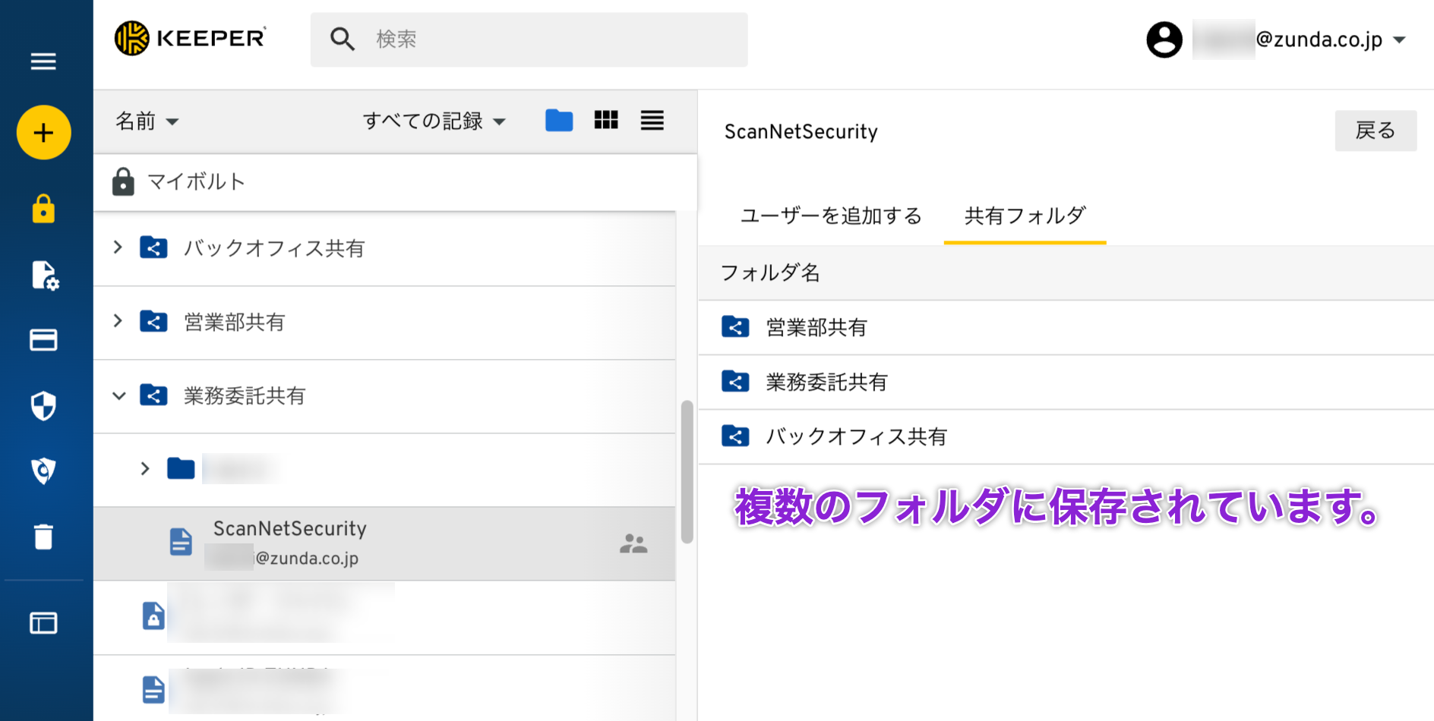Select the folder view icon above the record list
Image resolution: width=1434 pixels, height=721 pixels.
[559, 120]
